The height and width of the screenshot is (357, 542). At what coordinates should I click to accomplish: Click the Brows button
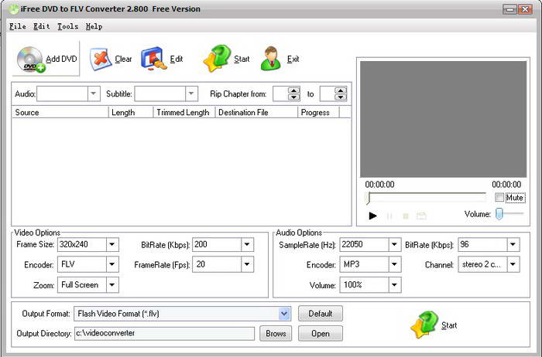click(x=276, y=334)
